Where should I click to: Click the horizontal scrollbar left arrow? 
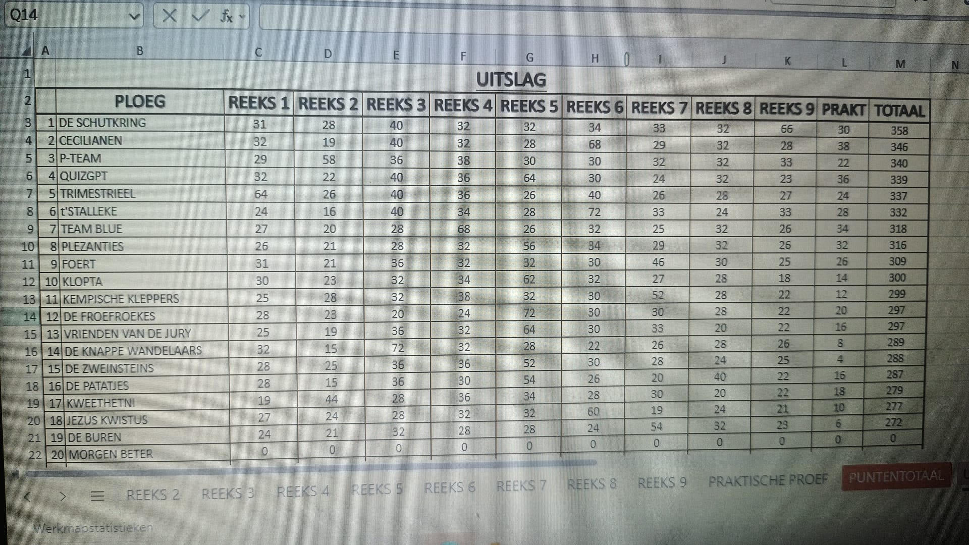coord(15,474)
